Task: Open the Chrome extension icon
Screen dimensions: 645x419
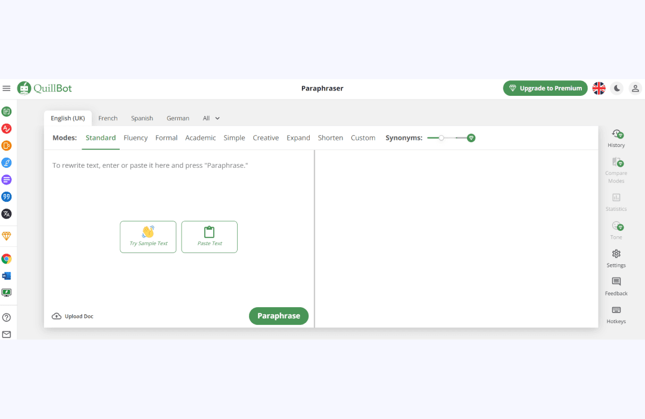Action: click(7, 259)
